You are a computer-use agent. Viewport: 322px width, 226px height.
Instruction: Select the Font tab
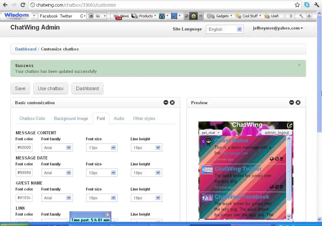tap(101, 118)
